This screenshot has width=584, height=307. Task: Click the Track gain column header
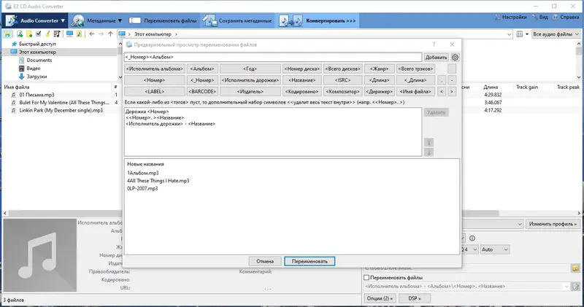point(527,87)
